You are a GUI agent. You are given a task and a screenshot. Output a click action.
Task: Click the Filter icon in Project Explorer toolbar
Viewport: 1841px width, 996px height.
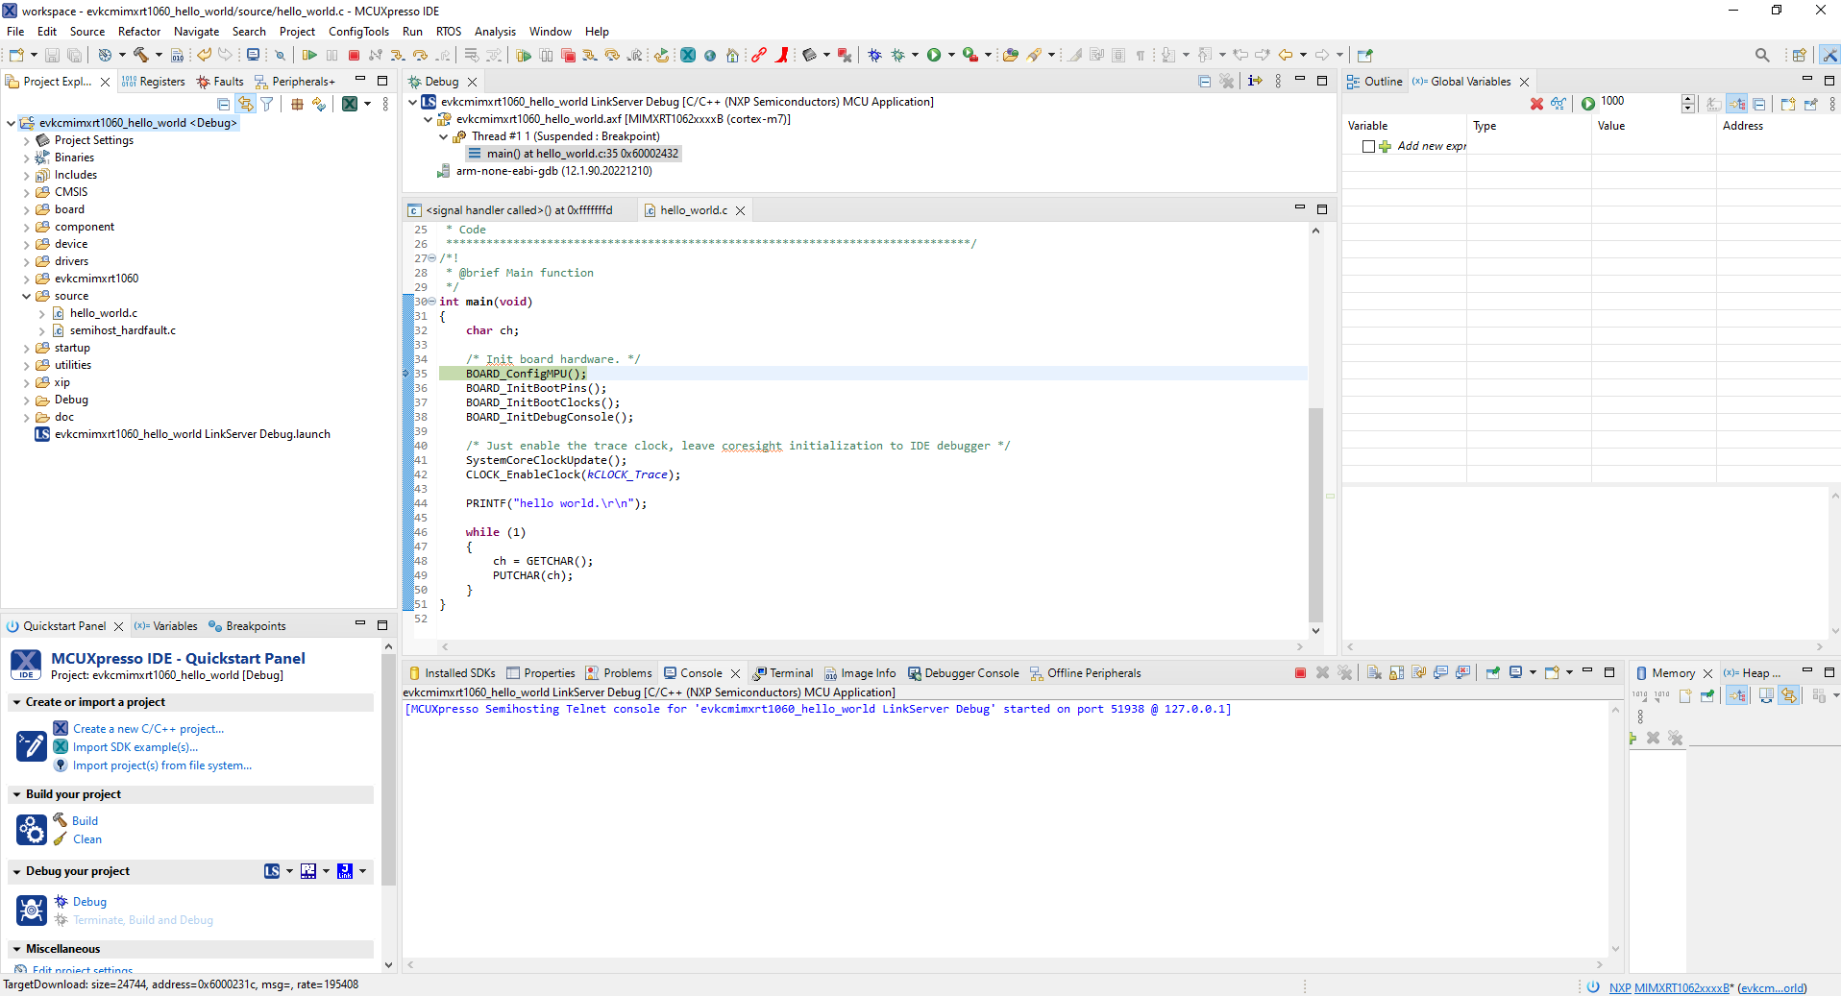pyautogui.click(x=267, y=104)
